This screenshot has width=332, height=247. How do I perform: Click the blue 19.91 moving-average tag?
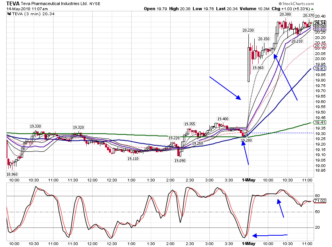click(x=320, y=68)
